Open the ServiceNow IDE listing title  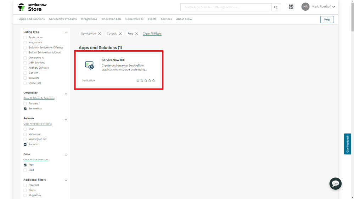[113, 60]
